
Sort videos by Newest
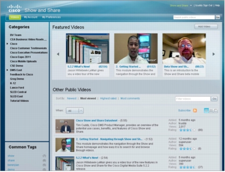pyautogui.click(x=72, y=99)
